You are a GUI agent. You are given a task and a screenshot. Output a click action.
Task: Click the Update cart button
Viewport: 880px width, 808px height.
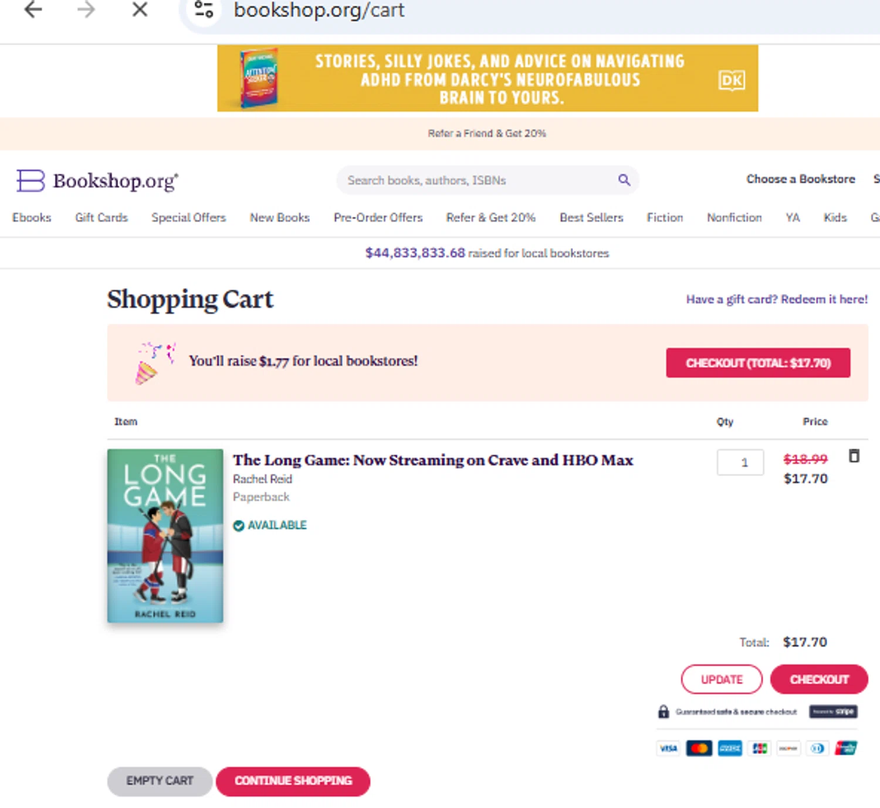[x=722, y=679]
